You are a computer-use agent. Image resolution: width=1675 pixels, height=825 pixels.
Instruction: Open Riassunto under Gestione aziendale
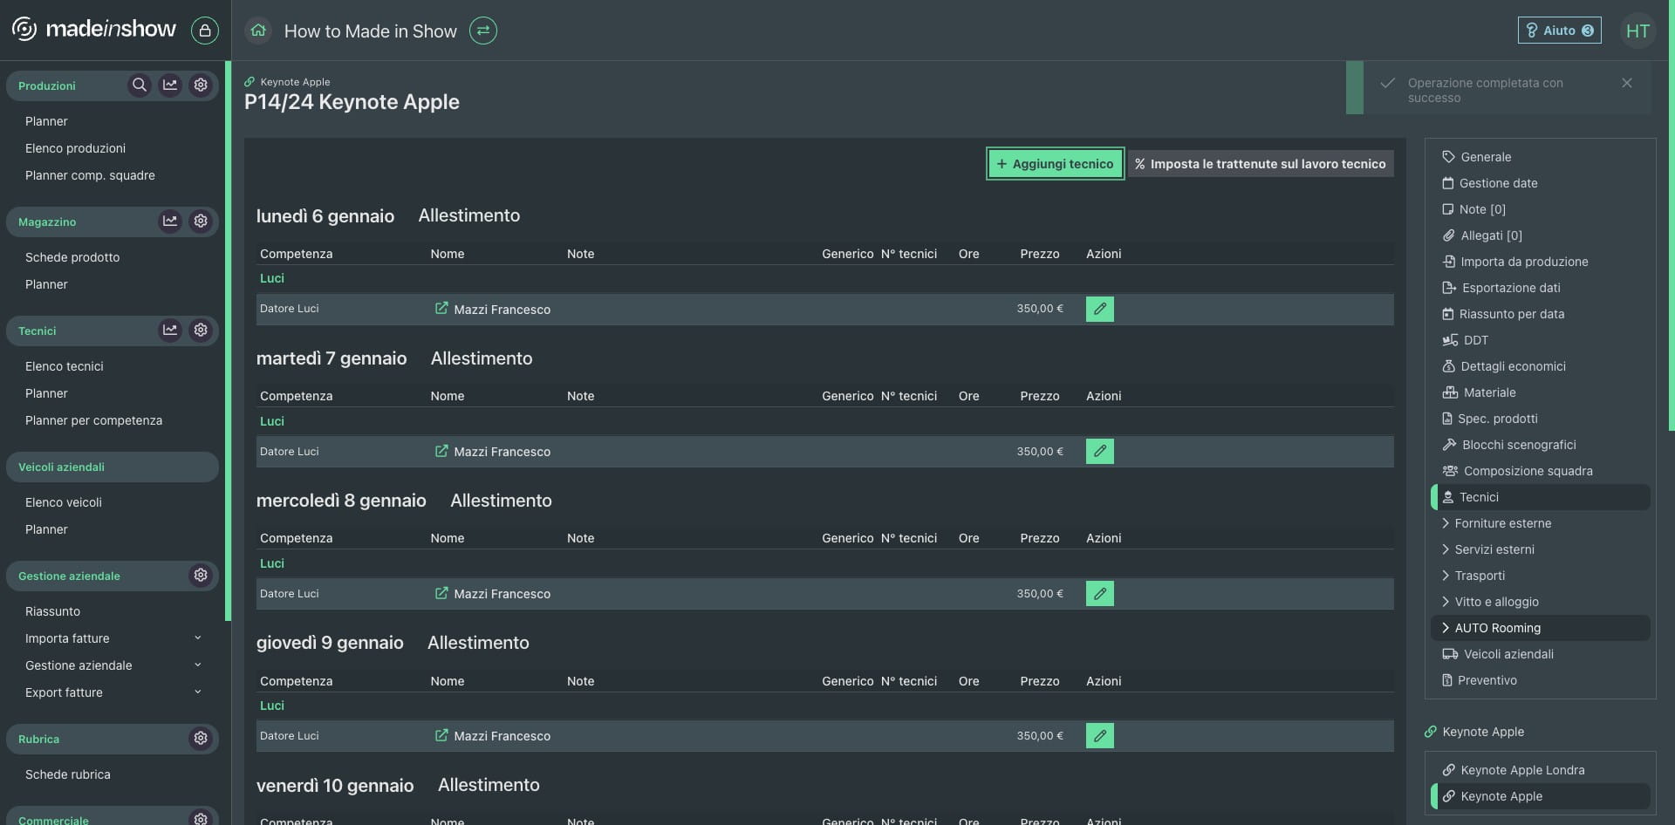[x=52, y=611]
